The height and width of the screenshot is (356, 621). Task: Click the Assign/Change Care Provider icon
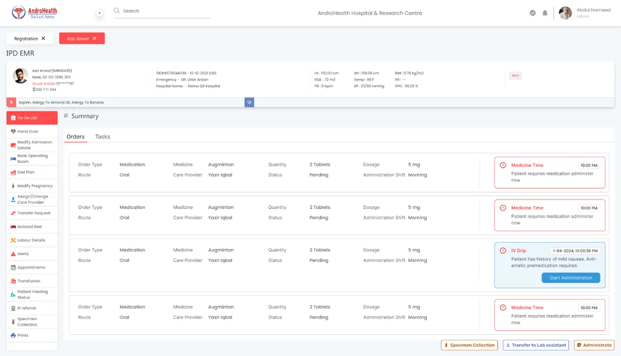click(x=13, y=200)
